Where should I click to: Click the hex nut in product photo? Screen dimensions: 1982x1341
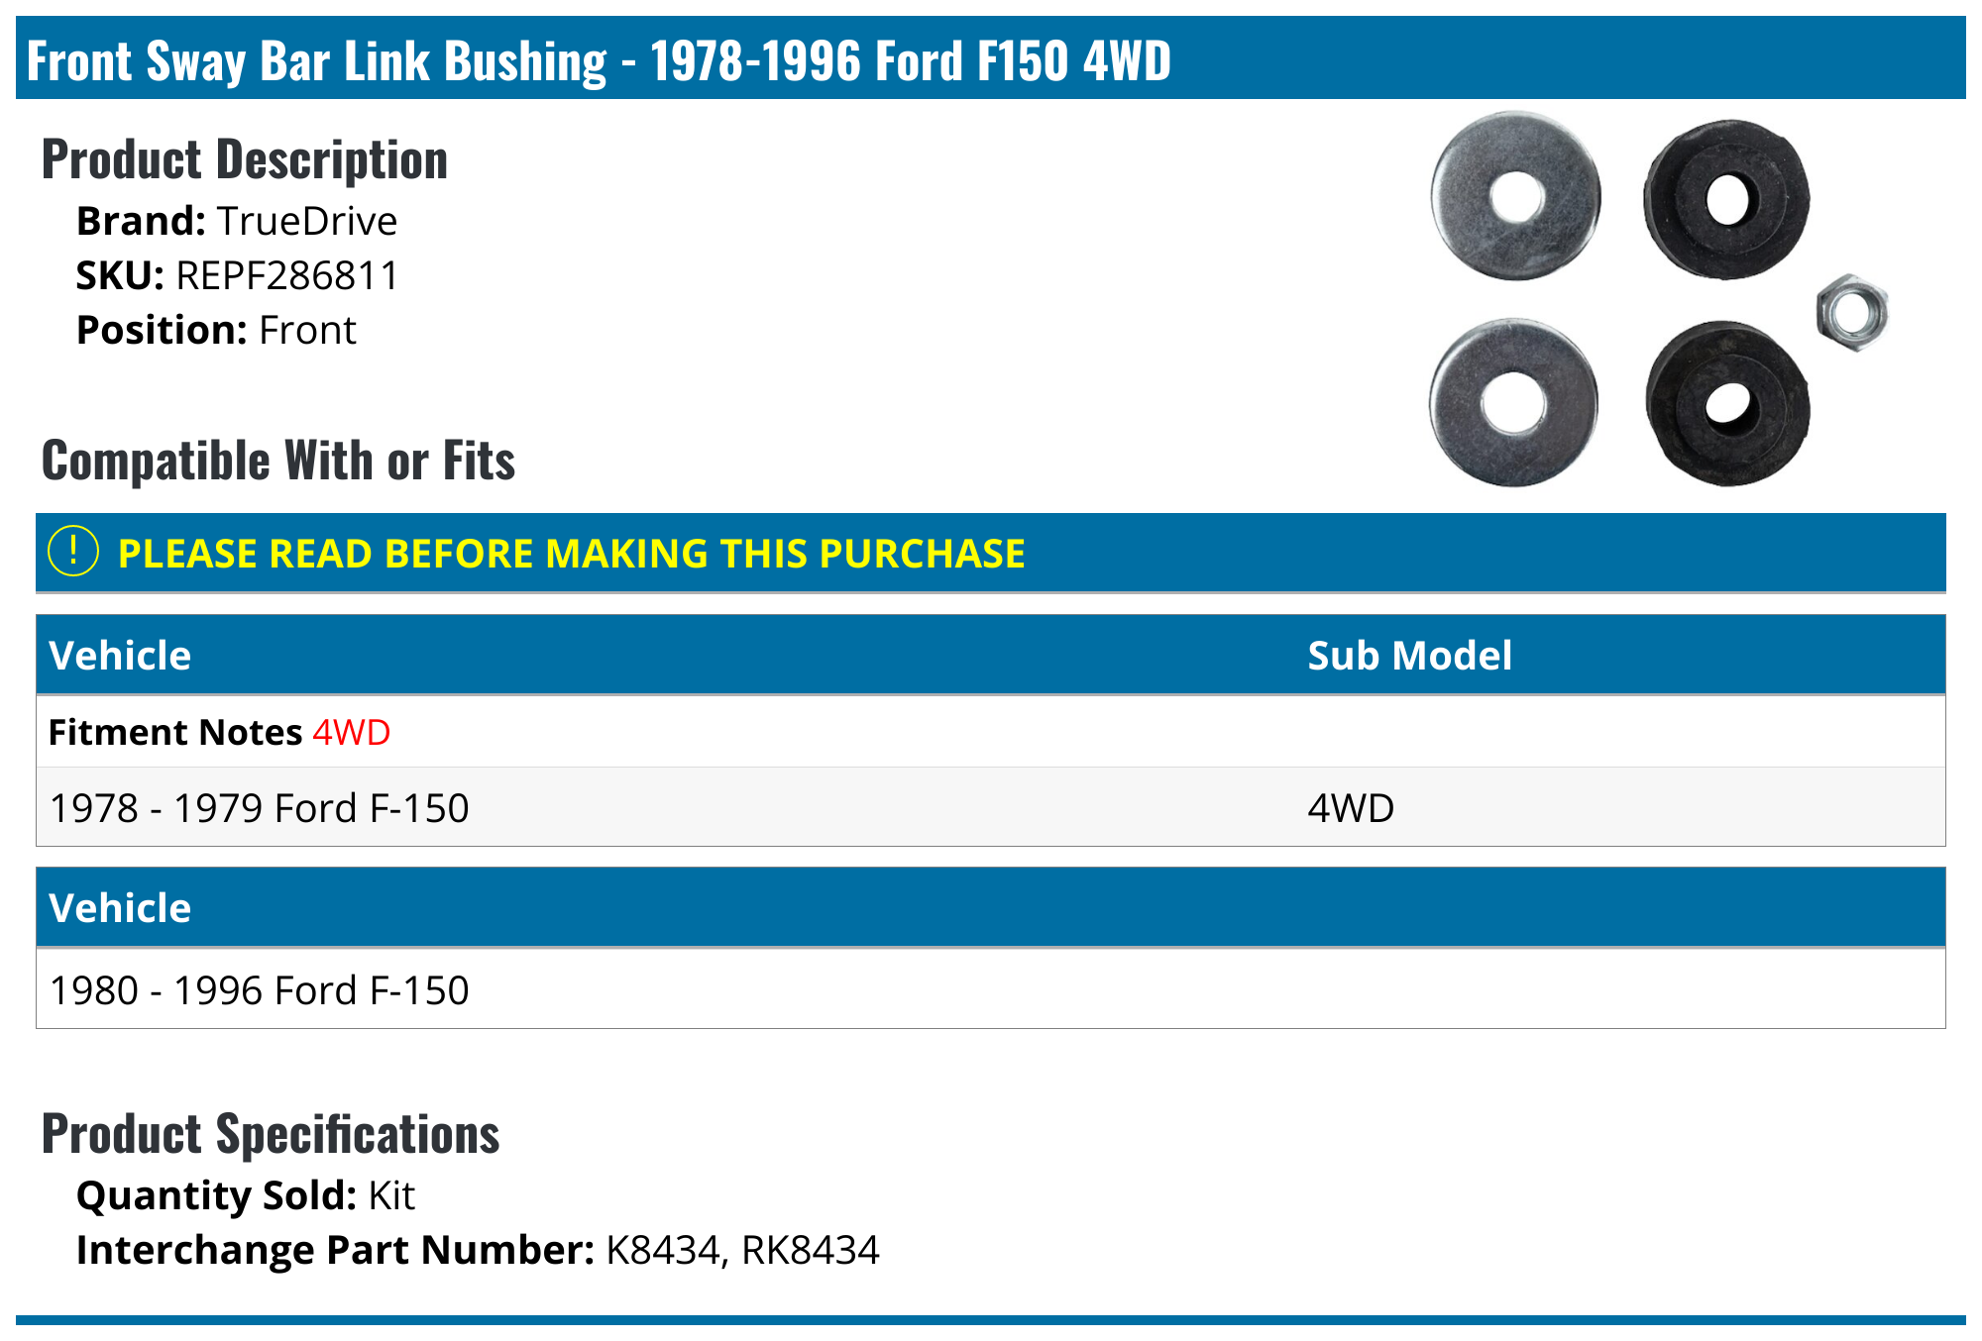[1851, 313]
